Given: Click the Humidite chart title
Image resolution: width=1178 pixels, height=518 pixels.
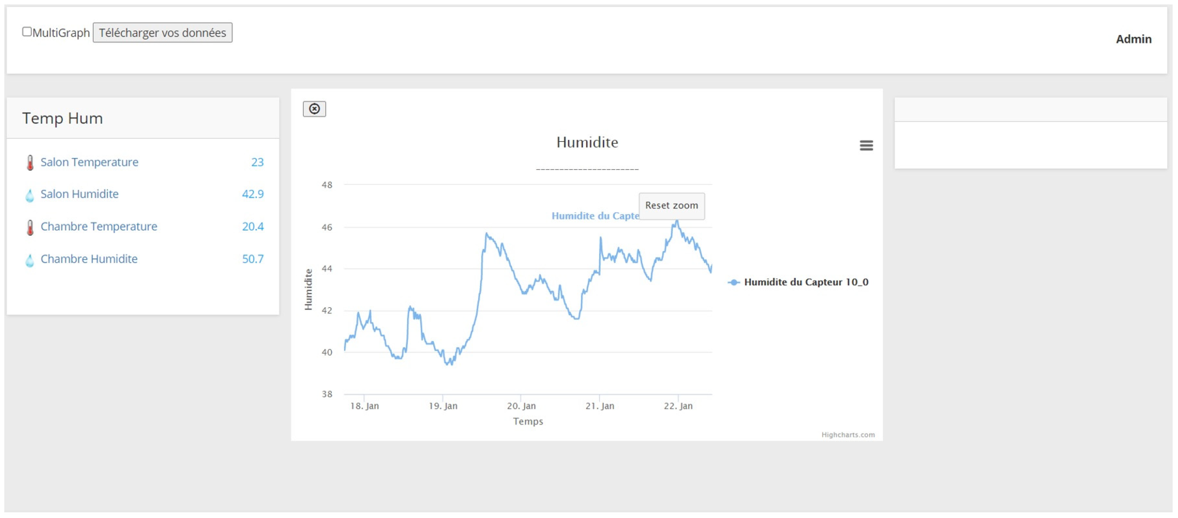Looking at the screenshot, I should pos(587,142).
